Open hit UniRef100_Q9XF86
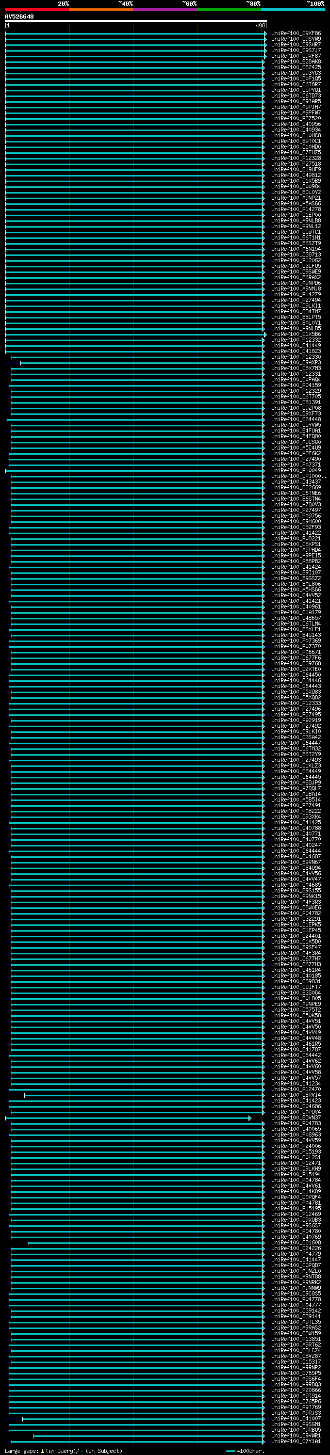This screenshot has height=1455, width=330. (x=295, y=34)
